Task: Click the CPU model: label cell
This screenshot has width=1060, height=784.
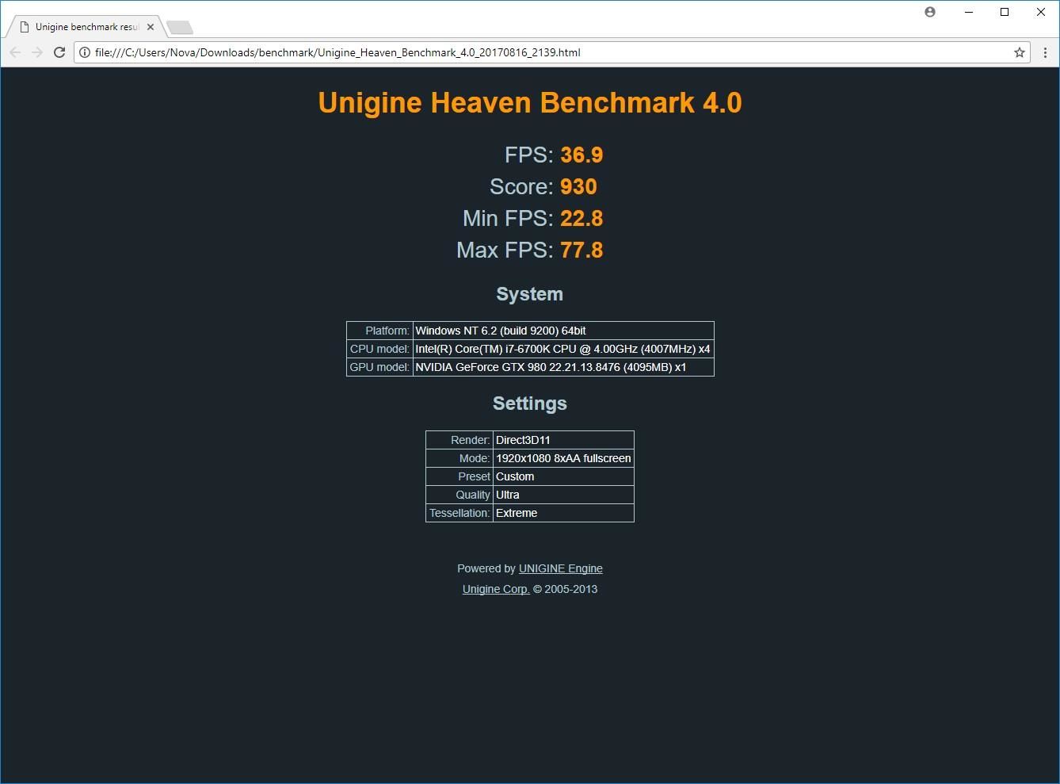Action: click(x=379, y=349)
